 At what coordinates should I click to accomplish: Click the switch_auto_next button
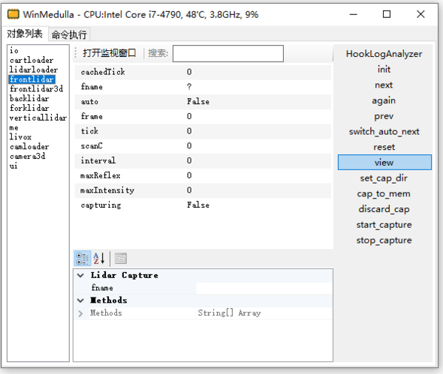pyautogui.click(x=384, y=131)
